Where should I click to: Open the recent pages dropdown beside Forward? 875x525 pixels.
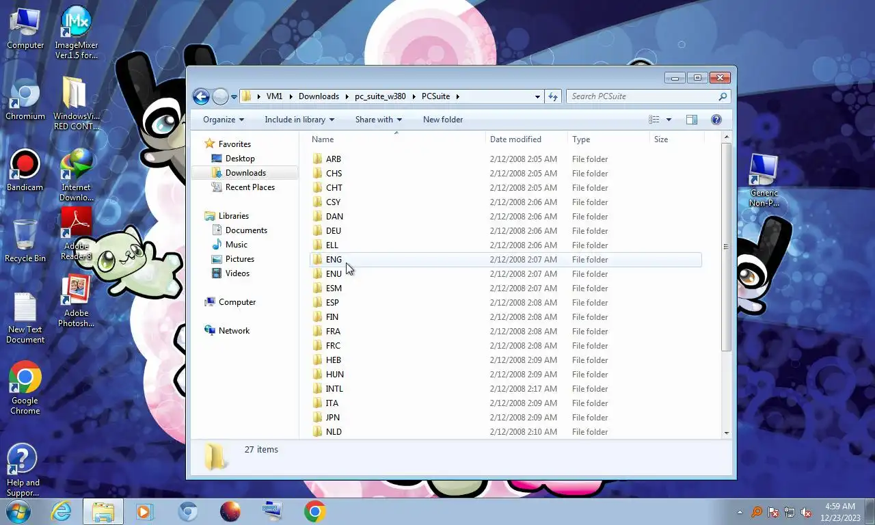coord(234,97)
